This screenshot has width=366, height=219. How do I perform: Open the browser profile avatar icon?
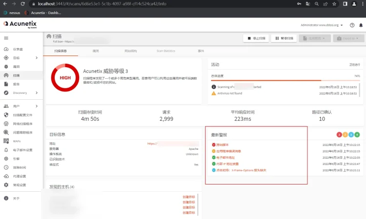point(354,4)
